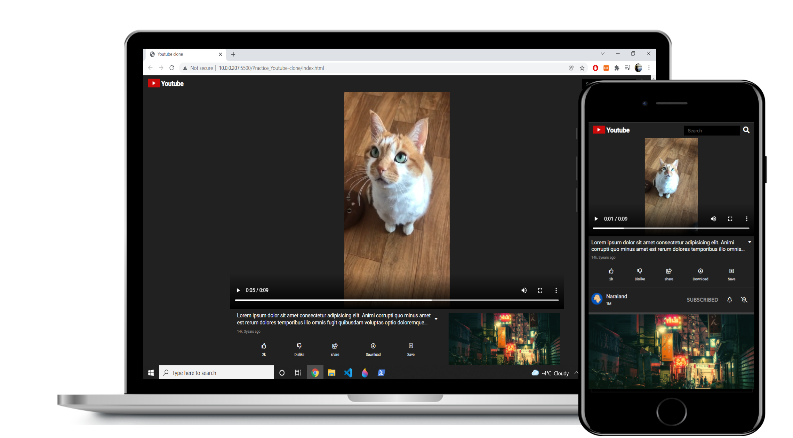
Task: Click the SUBSCRIBED button next to Naraland
Action: [x=702, y=299]
